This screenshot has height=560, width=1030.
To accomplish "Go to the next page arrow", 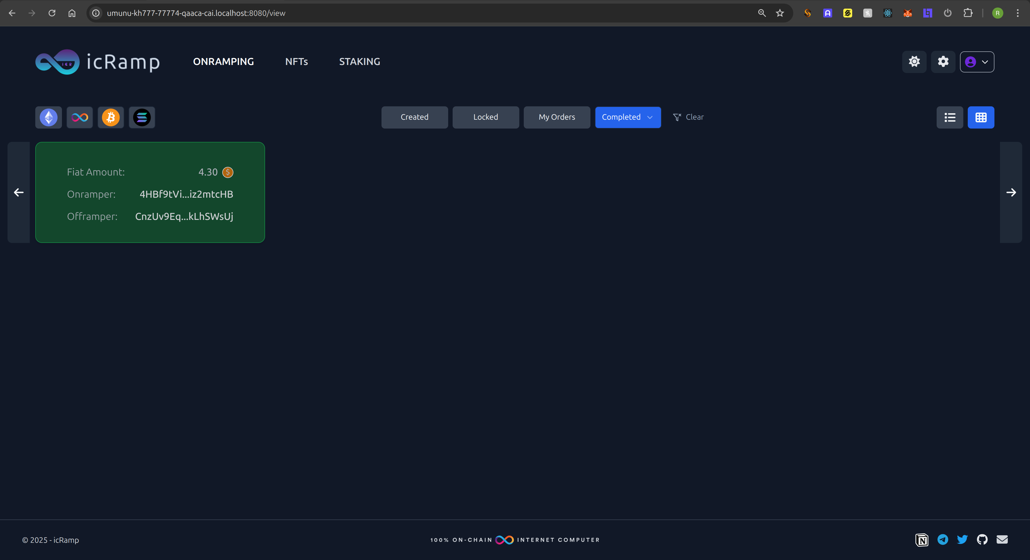I will pyautogui.click(x=1011, y=192).
